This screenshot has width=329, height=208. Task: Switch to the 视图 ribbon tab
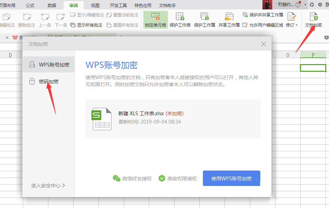tap(95, 6)
